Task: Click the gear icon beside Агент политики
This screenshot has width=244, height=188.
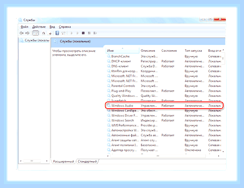Action: (x=109, y=145)
